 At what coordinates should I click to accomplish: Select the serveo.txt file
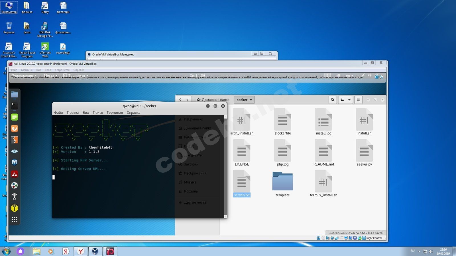pyautogui.click(x=242, y=184)
